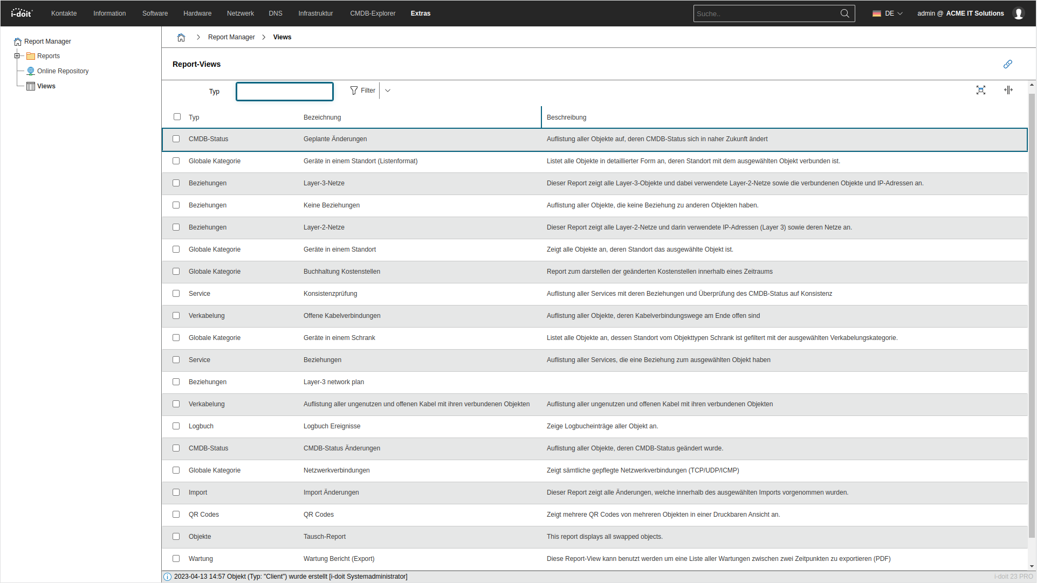The width and height of the screenshot is (1037, 583).
Task: Click the filter funnel icon
Action: (354, 91)
